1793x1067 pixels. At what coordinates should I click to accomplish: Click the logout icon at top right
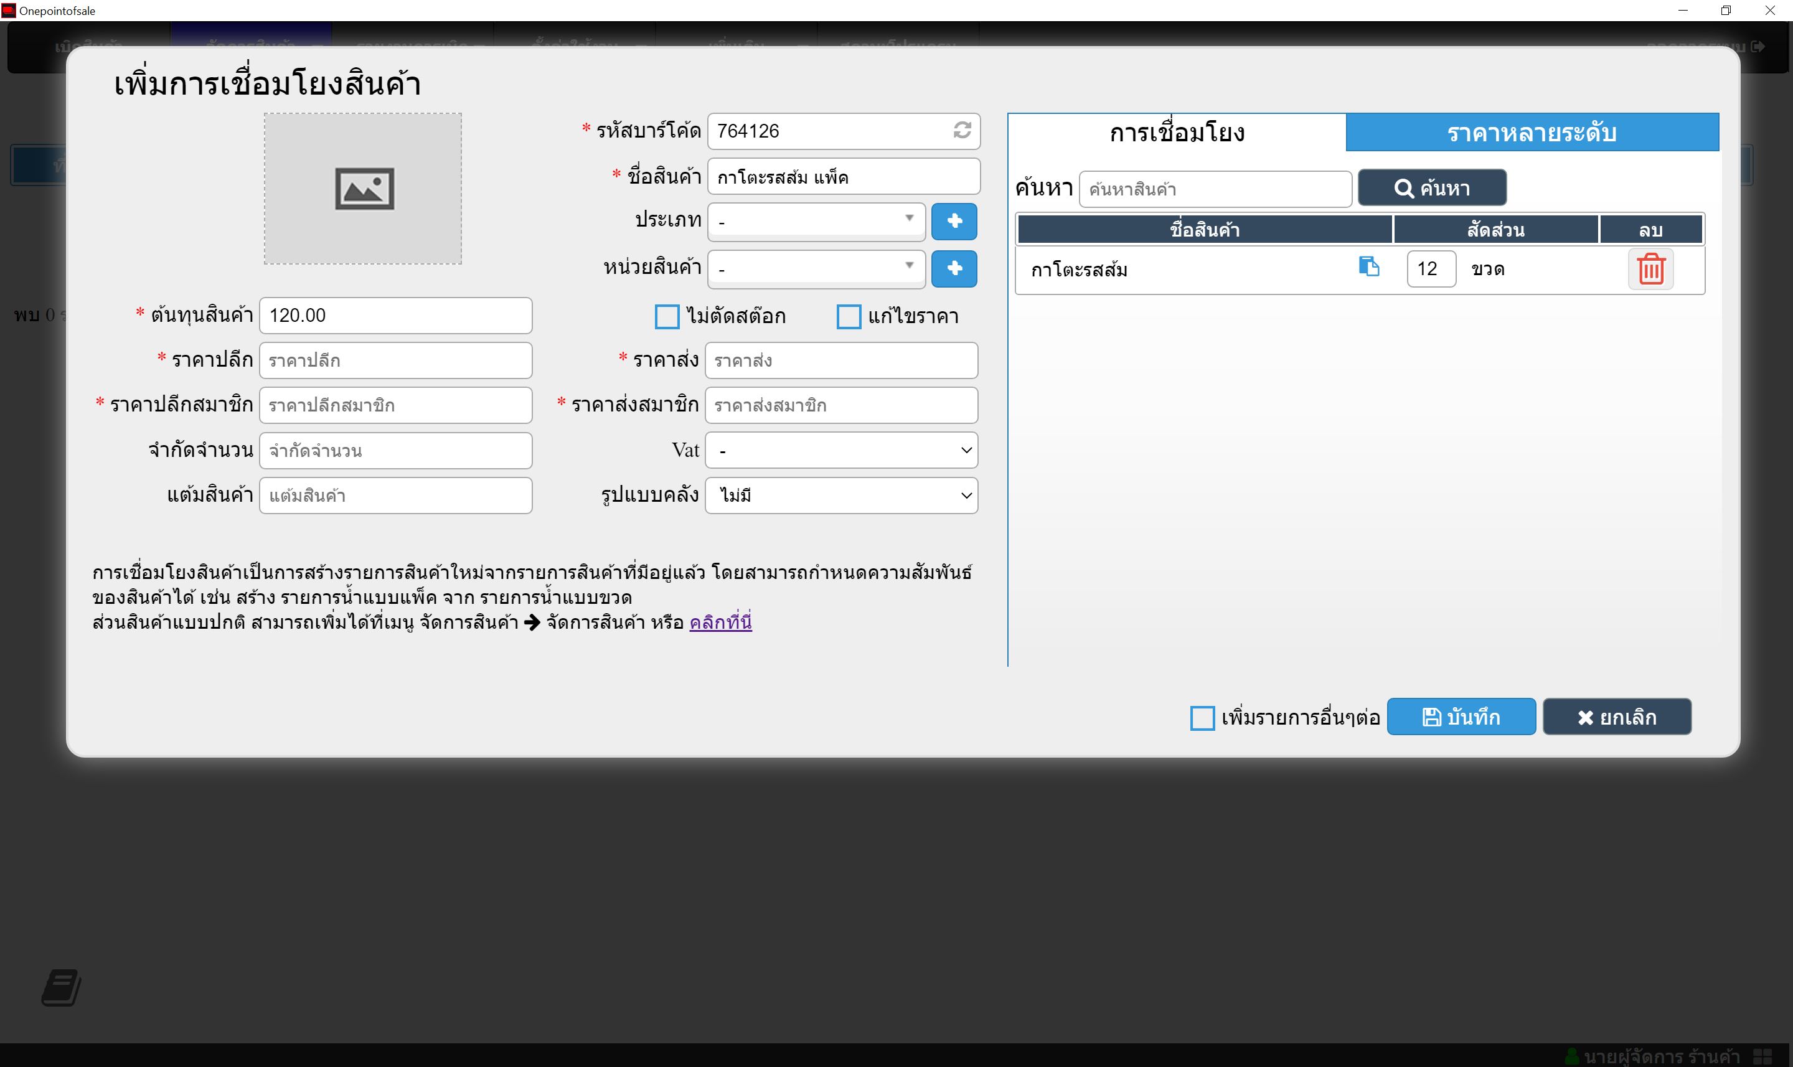coord(1758,47)
